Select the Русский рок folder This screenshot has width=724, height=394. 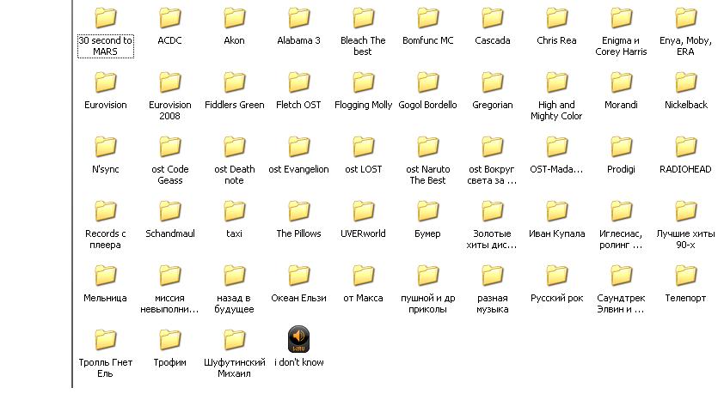click(557, 276)
